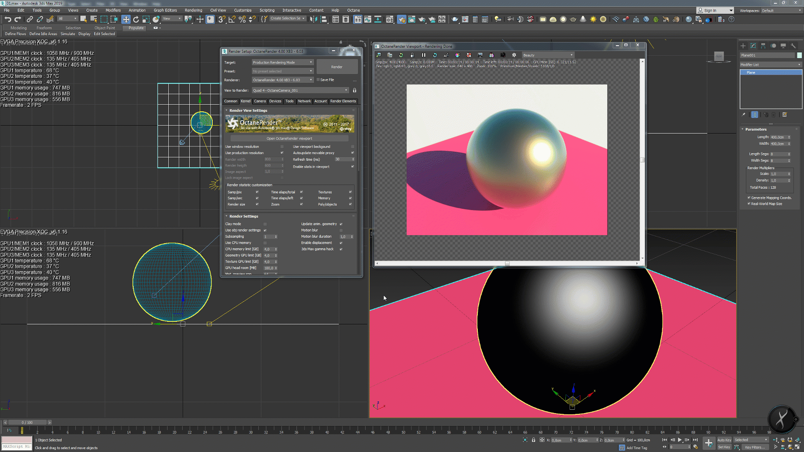Pause rendering in Octane viewport
The image size is (804, 452).
point(423,55)
